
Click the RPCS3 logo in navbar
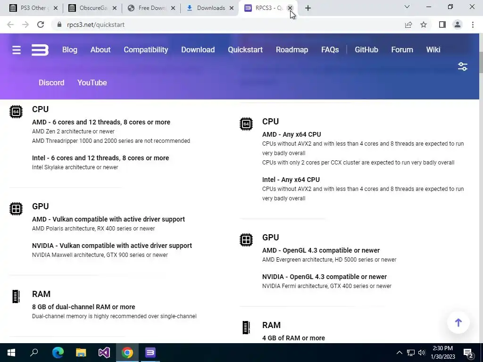tap(40, 50)
